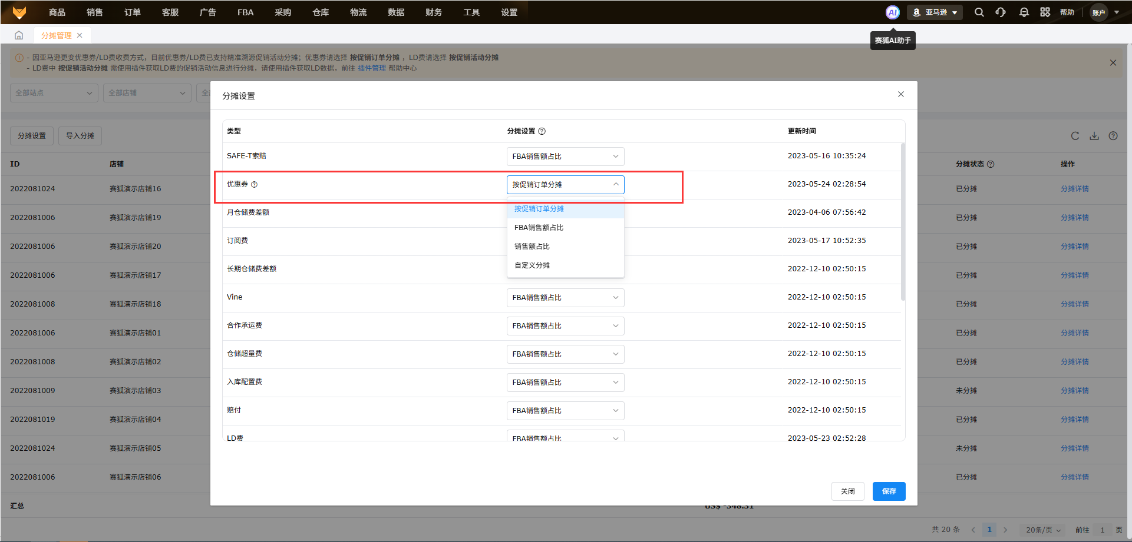Open the 插件管理 link
Image resolution: width=1132 pixels, height=542 pixels.
[372, 68]
